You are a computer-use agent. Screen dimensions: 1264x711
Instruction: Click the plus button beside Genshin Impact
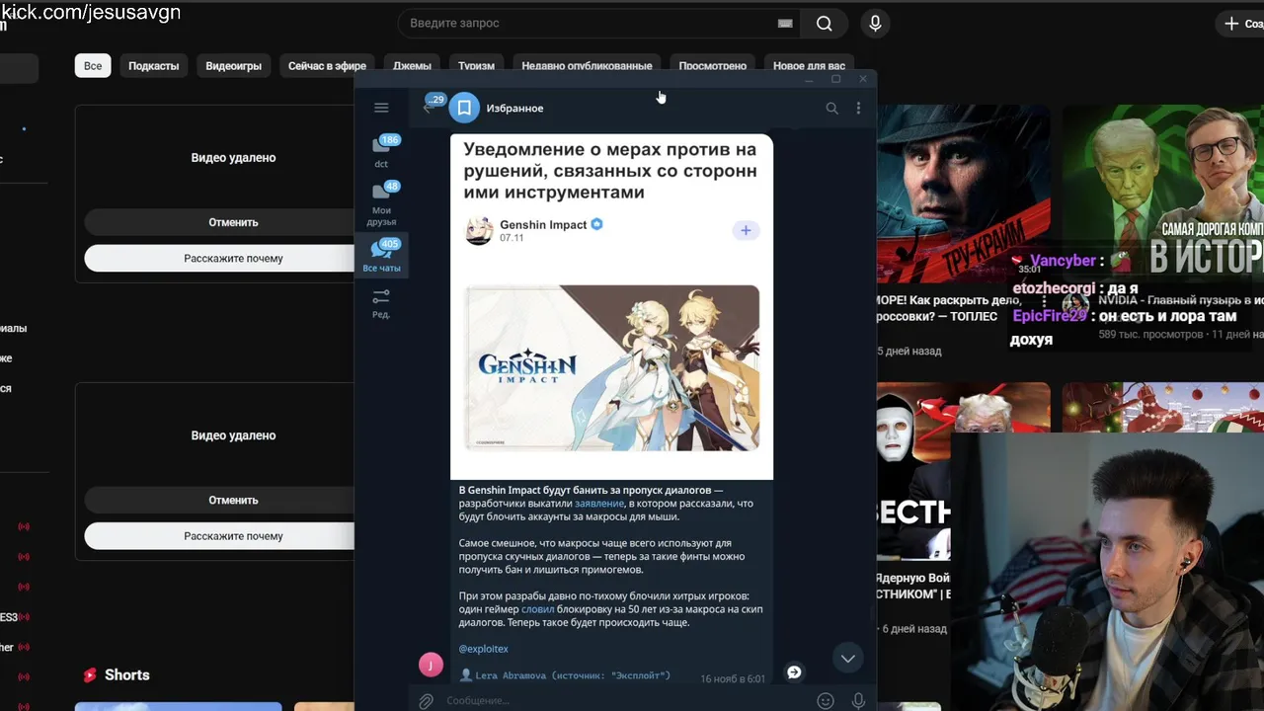746,230
